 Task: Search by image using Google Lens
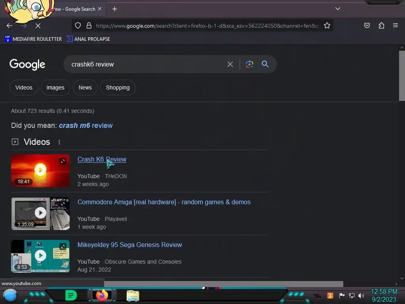249,64
